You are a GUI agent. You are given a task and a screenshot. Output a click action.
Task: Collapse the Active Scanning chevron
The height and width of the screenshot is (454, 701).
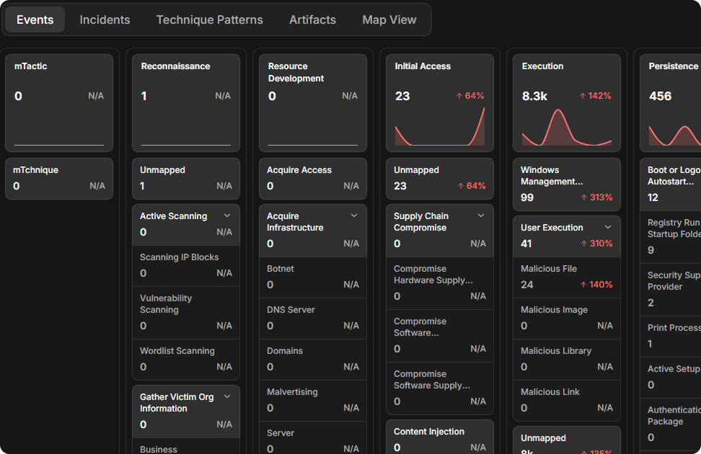(x=227, y=215)
